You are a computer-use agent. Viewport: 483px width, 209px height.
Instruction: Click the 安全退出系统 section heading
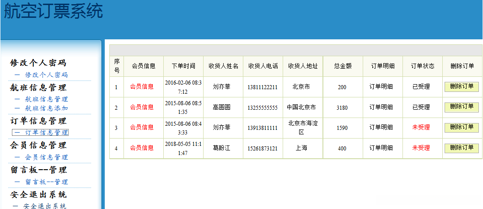click(x=38, y=194)
